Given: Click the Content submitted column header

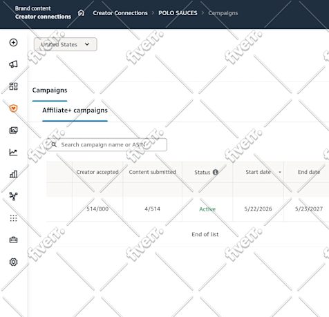Looking at the screenshot, I should (x=153, y=172).
